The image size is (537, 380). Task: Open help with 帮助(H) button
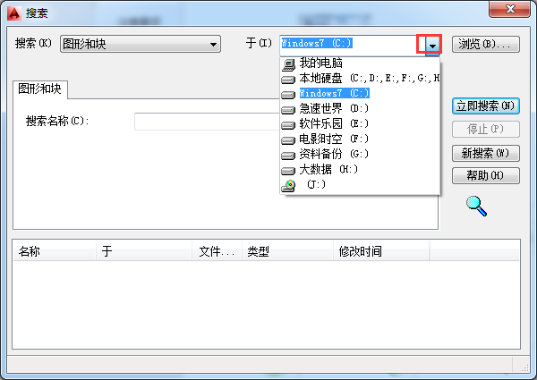click(x=486, y=175)
